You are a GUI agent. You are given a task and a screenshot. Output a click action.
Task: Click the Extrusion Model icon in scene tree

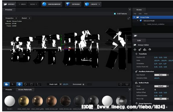coord(141,21)
